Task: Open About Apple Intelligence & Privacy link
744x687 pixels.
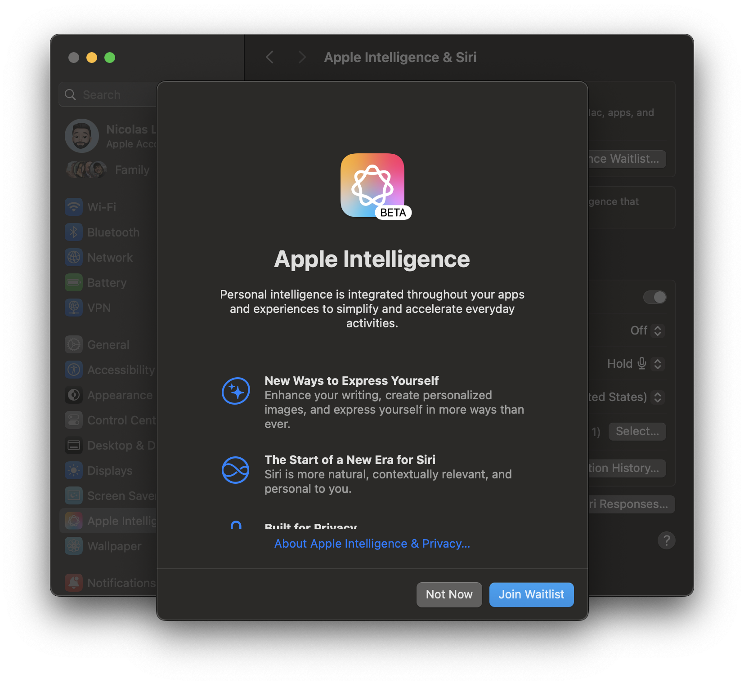Action: click(x=372, y=544)
